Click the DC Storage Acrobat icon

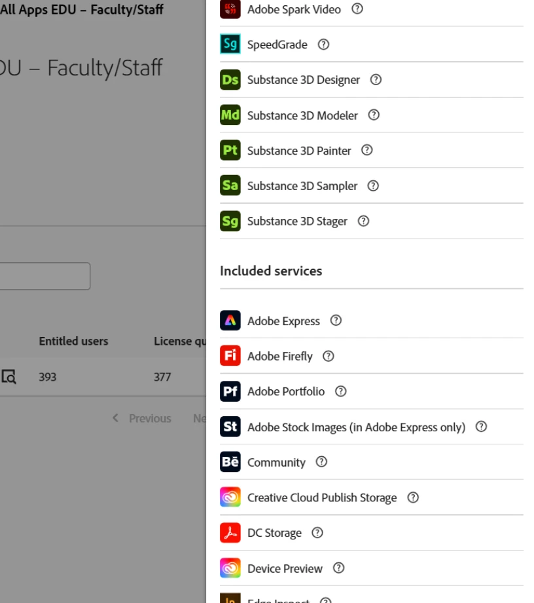click(230, 533)
